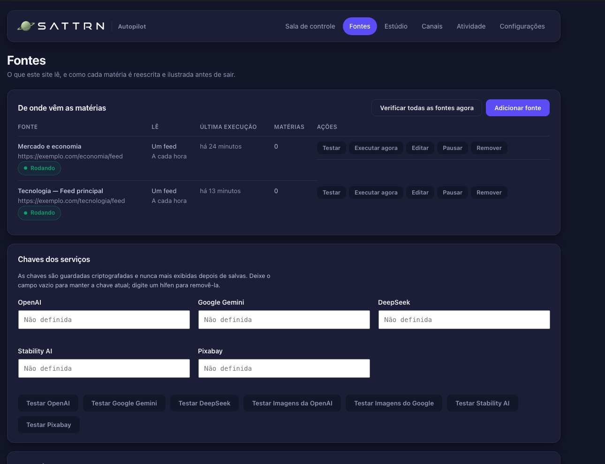Click the 'há 13 minutos' last run cell

[x=220, y=191]
